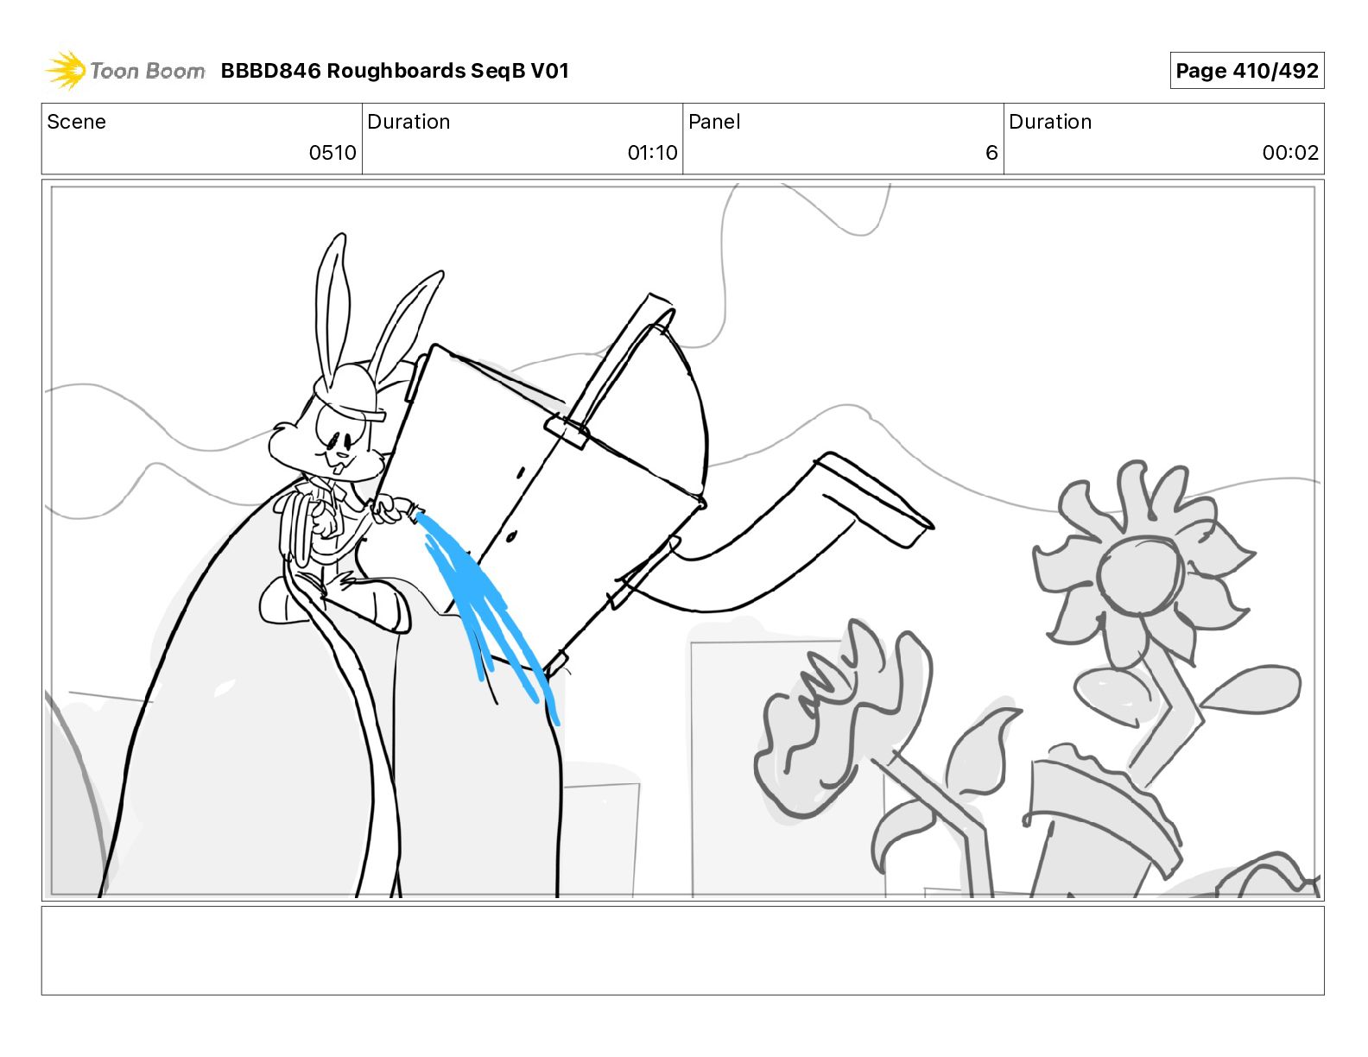This screenshot has width=1368, height=1057.
Task: Select scene number 0510
Action: (332, 153)
